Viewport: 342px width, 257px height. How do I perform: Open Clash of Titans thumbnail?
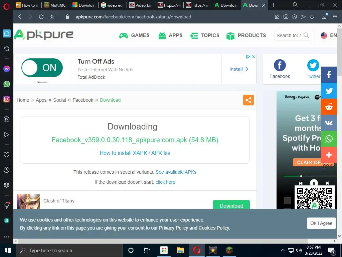(x=28, y=201)
